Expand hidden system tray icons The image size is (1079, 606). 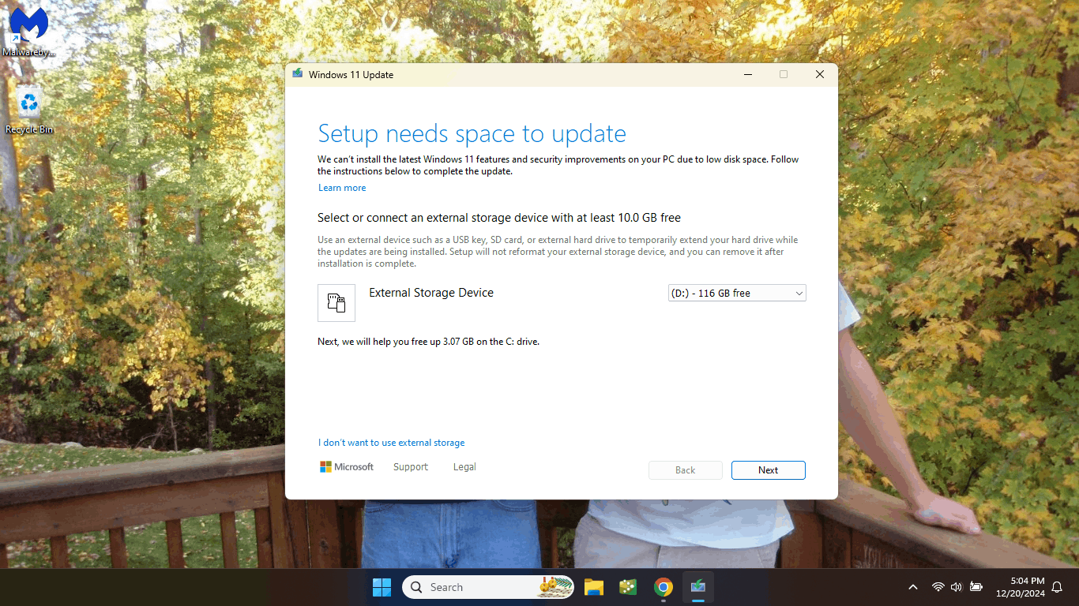pos(912,587)
